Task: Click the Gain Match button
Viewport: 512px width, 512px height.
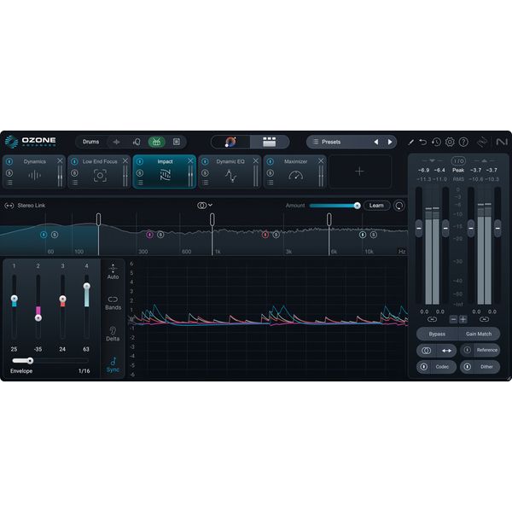Action: pos(479,334)
